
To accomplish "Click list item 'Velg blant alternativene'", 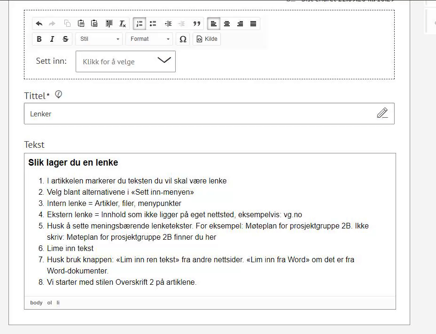I will pyautogui.click(x=120, y=192).
